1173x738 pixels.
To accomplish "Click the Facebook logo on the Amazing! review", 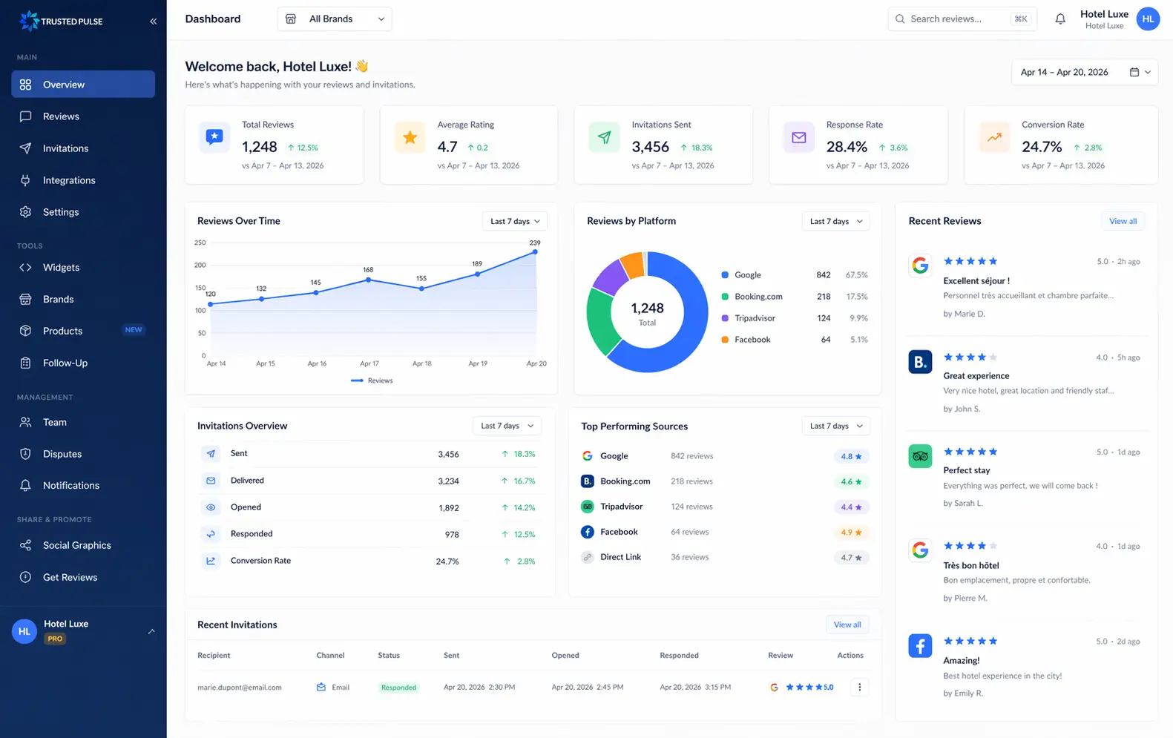I will 920,645.
